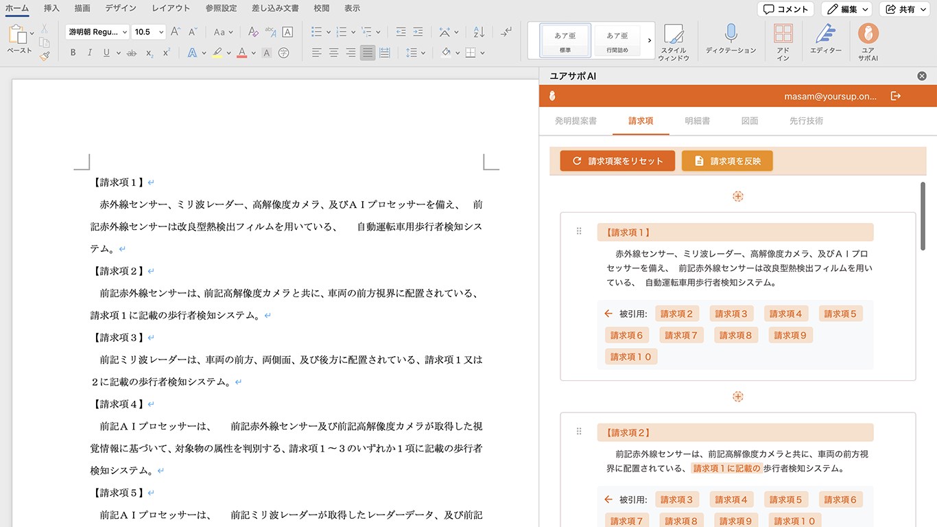
Task: Open the font name dropdown
Action: 124,32
